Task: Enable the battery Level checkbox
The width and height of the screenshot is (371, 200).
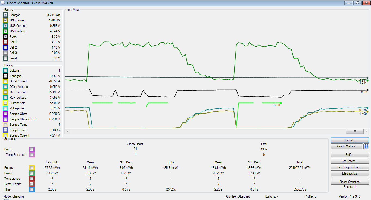Action: 5,58
